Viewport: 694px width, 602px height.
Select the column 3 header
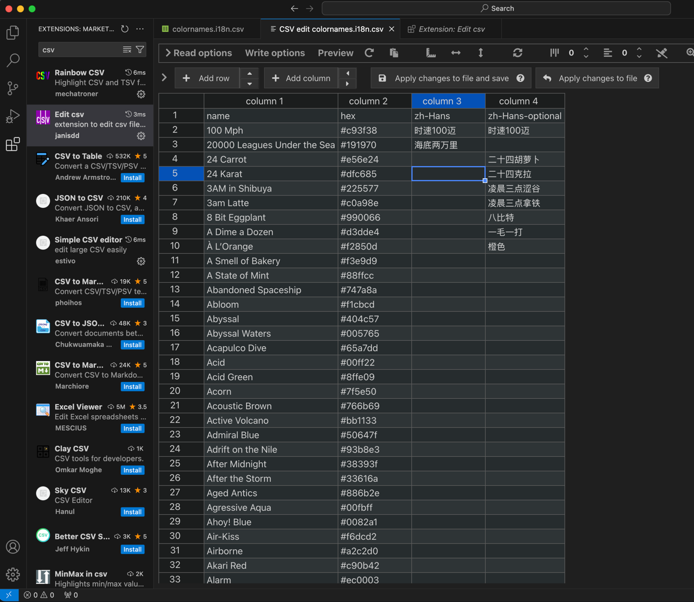[x=449, y=101]
